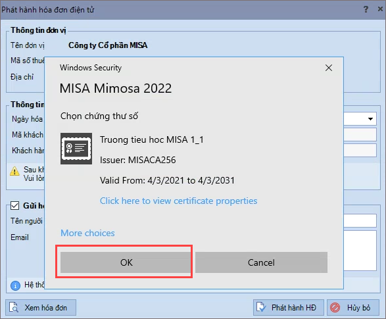386x319 pixels.
Task: Click the Khách hàng input field
Action: [360, 150]
